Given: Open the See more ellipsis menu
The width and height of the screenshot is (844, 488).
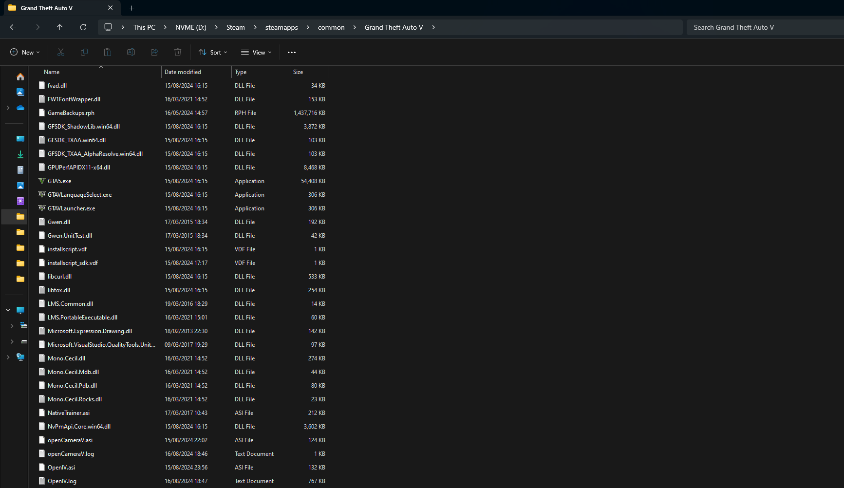Looking at the screenshot, I should 292,52.
